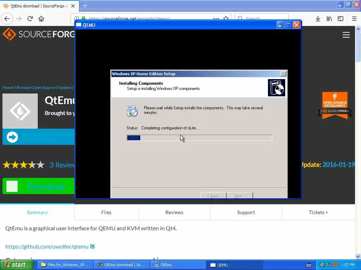Click the green Download button
Image resolution: width=361 pixels, height=270 pixels.
click(38, 186)
